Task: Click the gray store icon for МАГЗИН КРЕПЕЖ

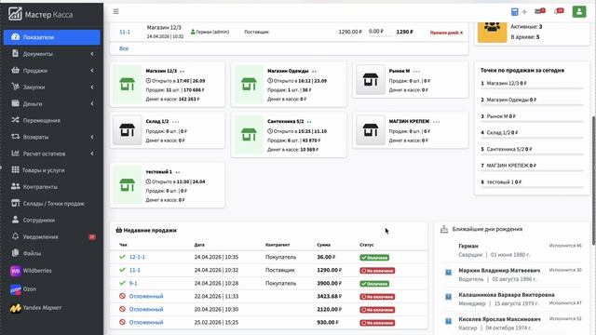Action: [x=371, y=130]
